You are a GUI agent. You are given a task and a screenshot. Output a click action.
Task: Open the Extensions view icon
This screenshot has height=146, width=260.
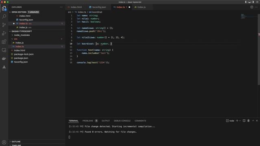coord(4,42)
